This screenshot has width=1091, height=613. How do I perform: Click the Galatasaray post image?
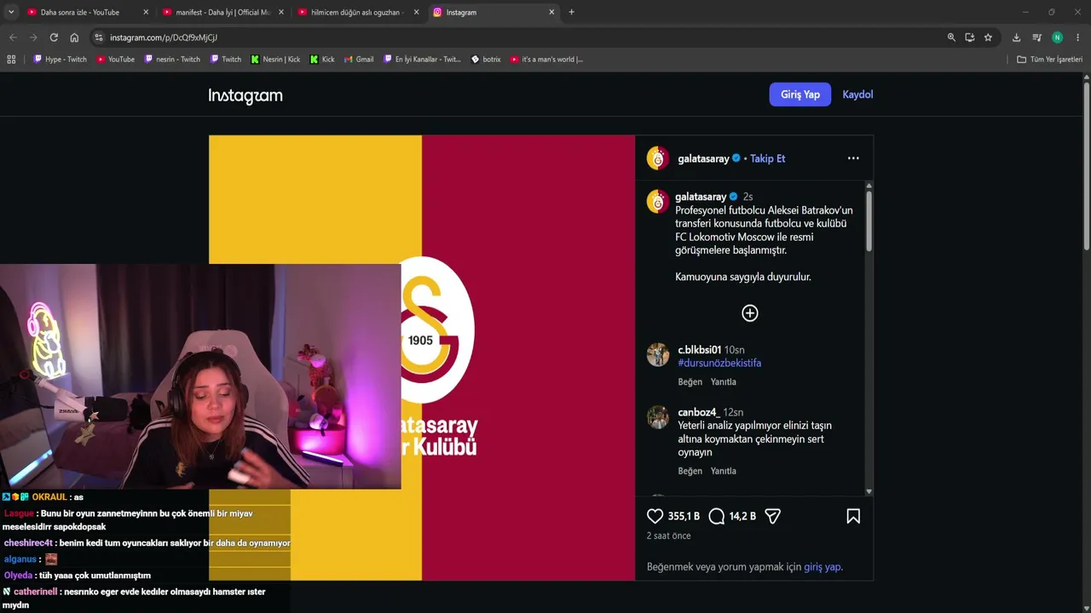coord(422,358)
